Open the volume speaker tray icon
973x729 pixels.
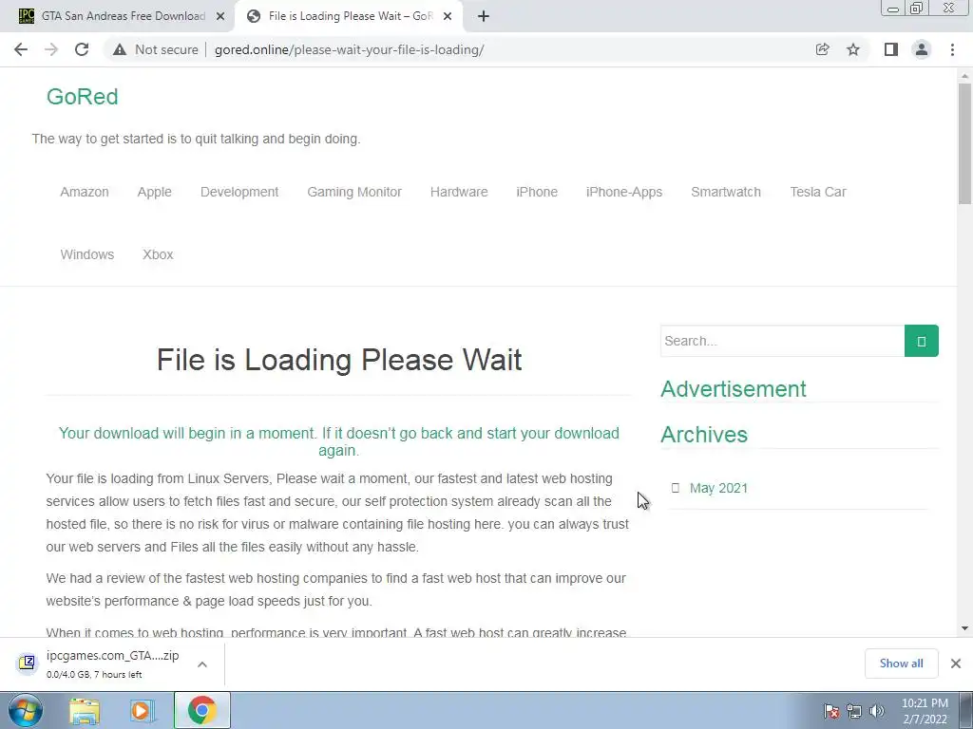[x=877, y=711]
